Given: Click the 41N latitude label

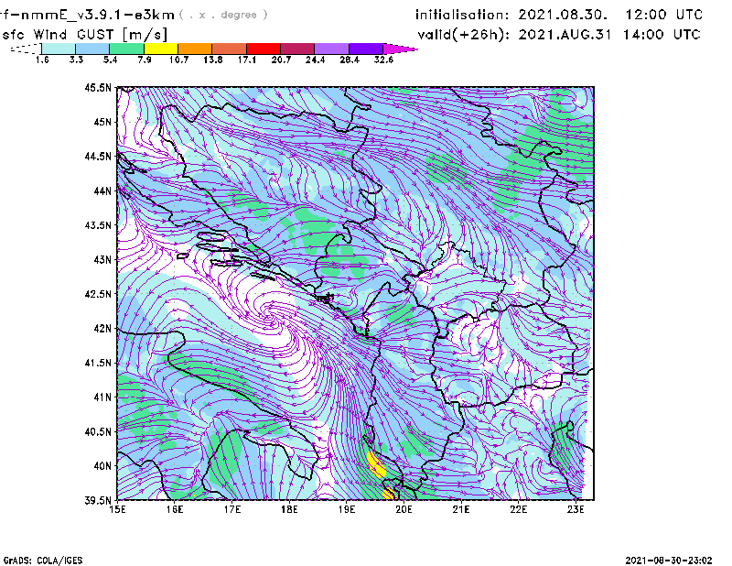Looking at the screenshot, I should [102, 397].
